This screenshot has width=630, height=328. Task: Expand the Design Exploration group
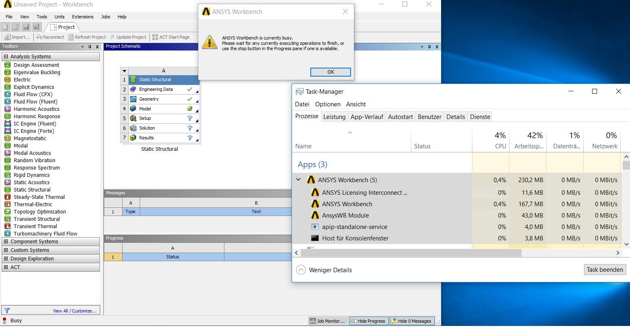pyautogui.click(x=6, y=259)
